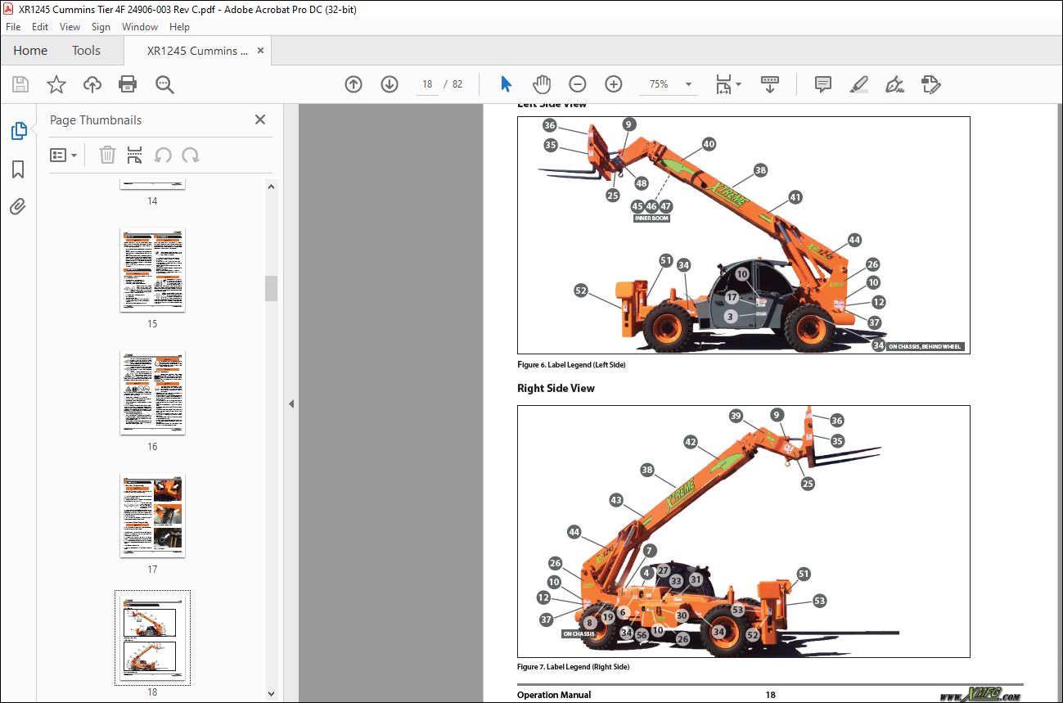Open the Edit menu
The height and width of the screenshot is (703, 1063).
tap(40, 27)
